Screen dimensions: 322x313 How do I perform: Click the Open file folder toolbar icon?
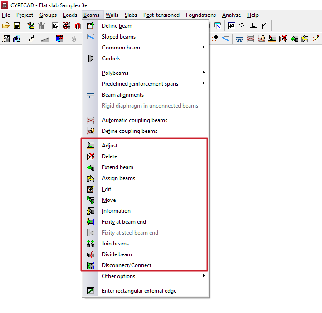(6, 26)
